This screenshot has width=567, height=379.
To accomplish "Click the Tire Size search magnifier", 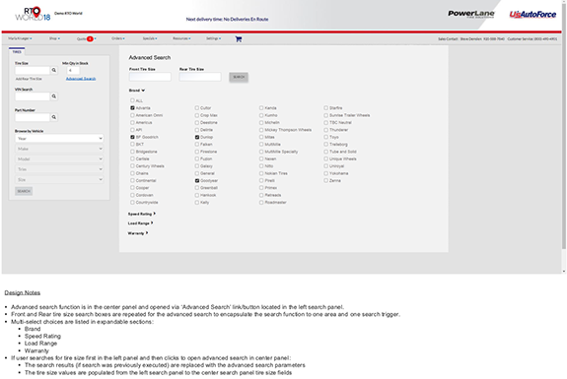I will coord(54,70).
